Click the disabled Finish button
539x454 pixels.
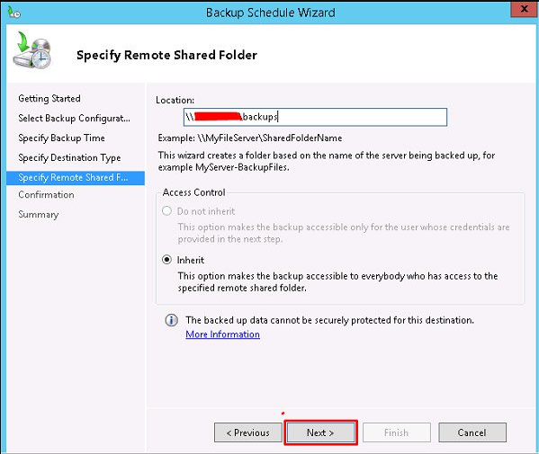point(397,432)
